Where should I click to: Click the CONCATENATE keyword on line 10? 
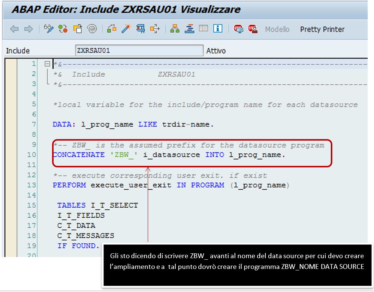point(79,155)
